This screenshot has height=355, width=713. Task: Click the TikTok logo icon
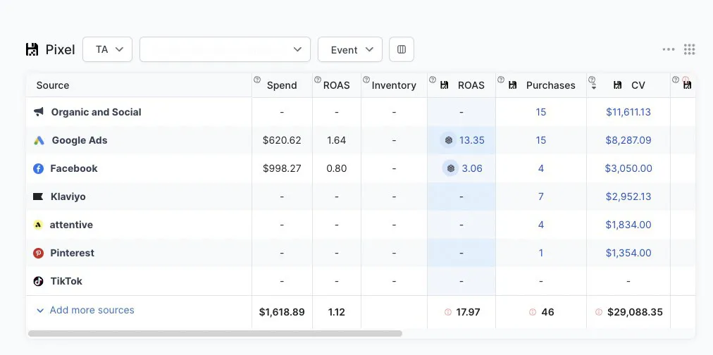[x=38, y=281]
